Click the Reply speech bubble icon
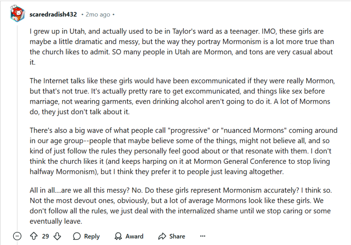This screenshot has height=245, width=351. pos(77,236)
